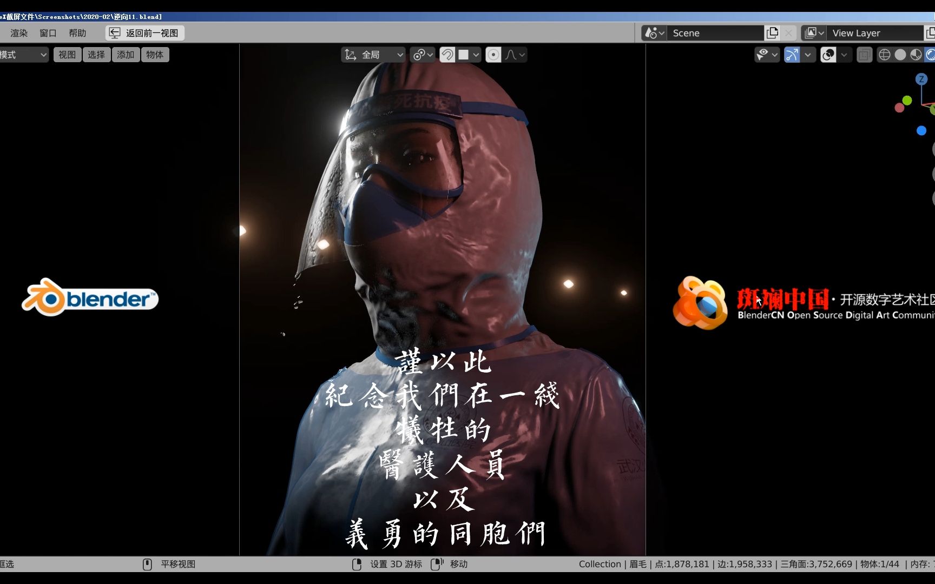
Task: Click the Blender logo image
Action: pos(90,297)
